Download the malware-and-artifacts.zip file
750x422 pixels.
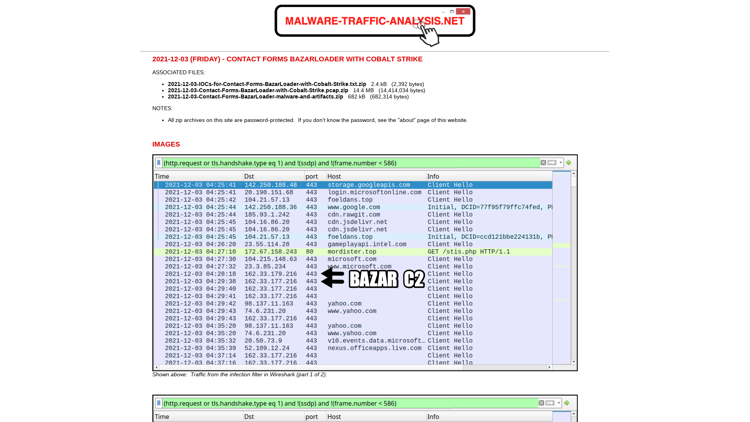(255, 97)
